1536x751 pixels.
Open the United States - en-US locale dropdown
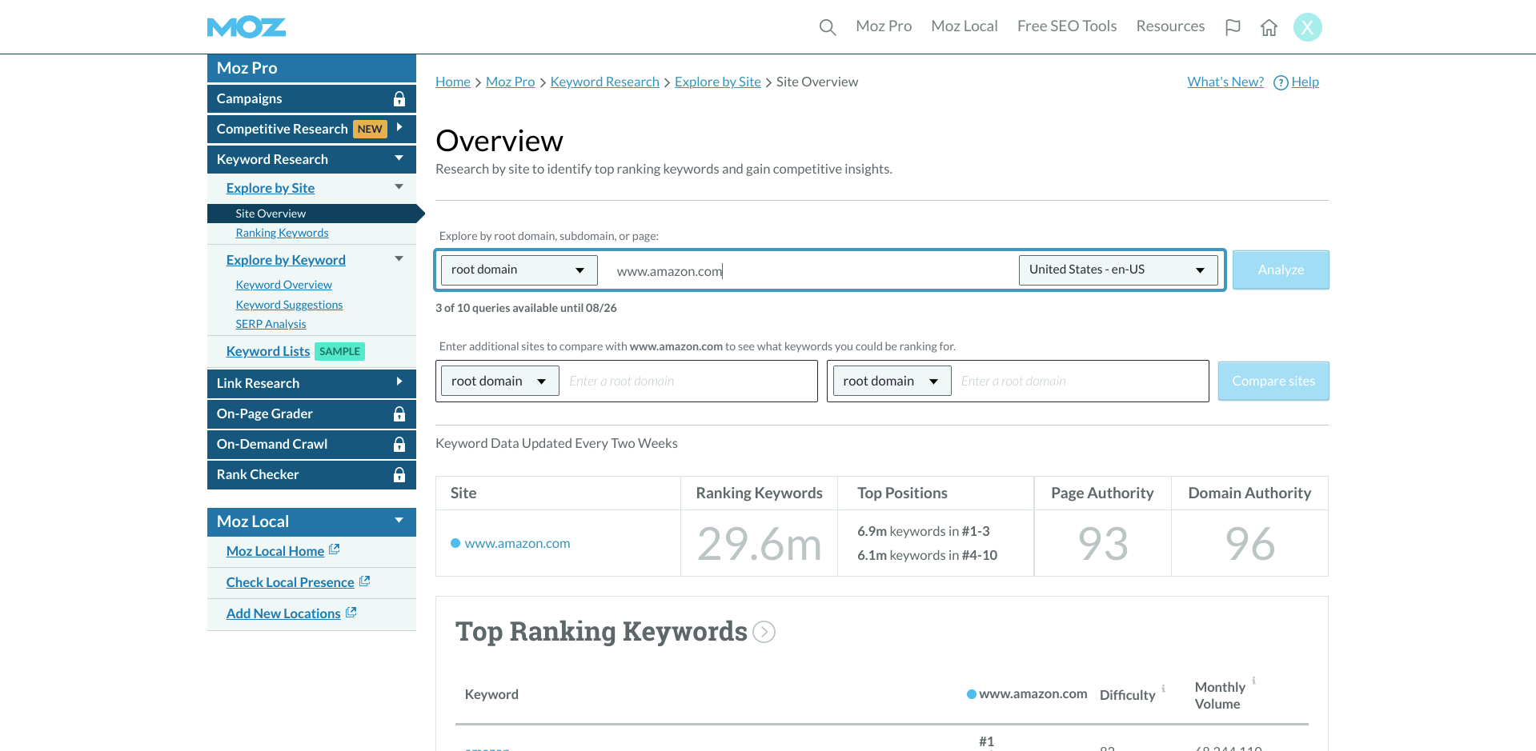click(x=1118, y=270)
